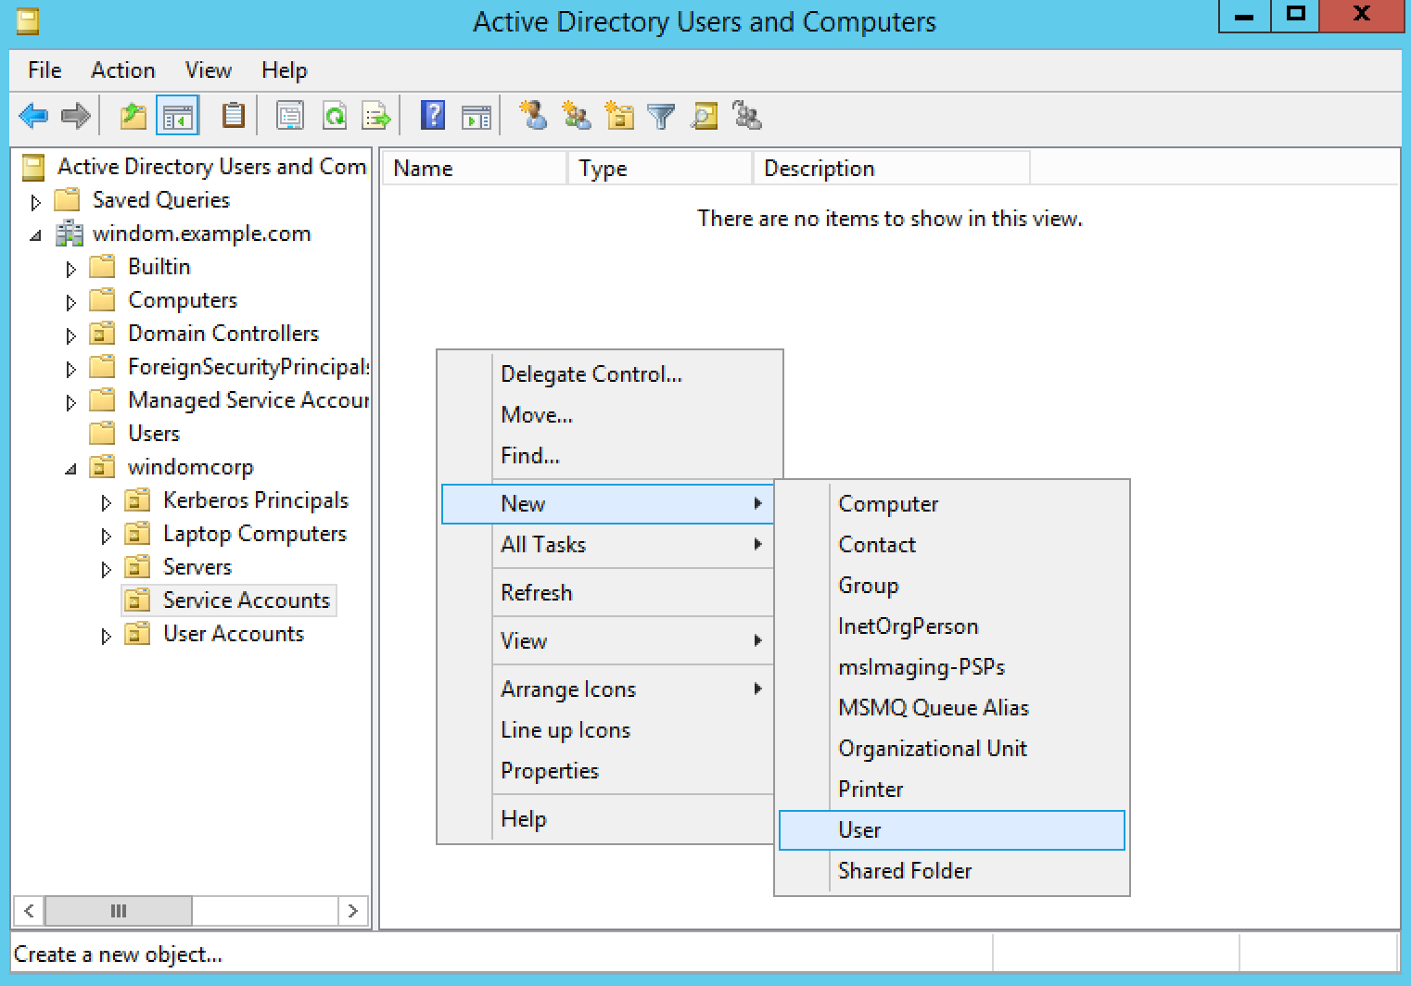
Task: Create a new group using the toolbar icon
Action: [578, 116]
